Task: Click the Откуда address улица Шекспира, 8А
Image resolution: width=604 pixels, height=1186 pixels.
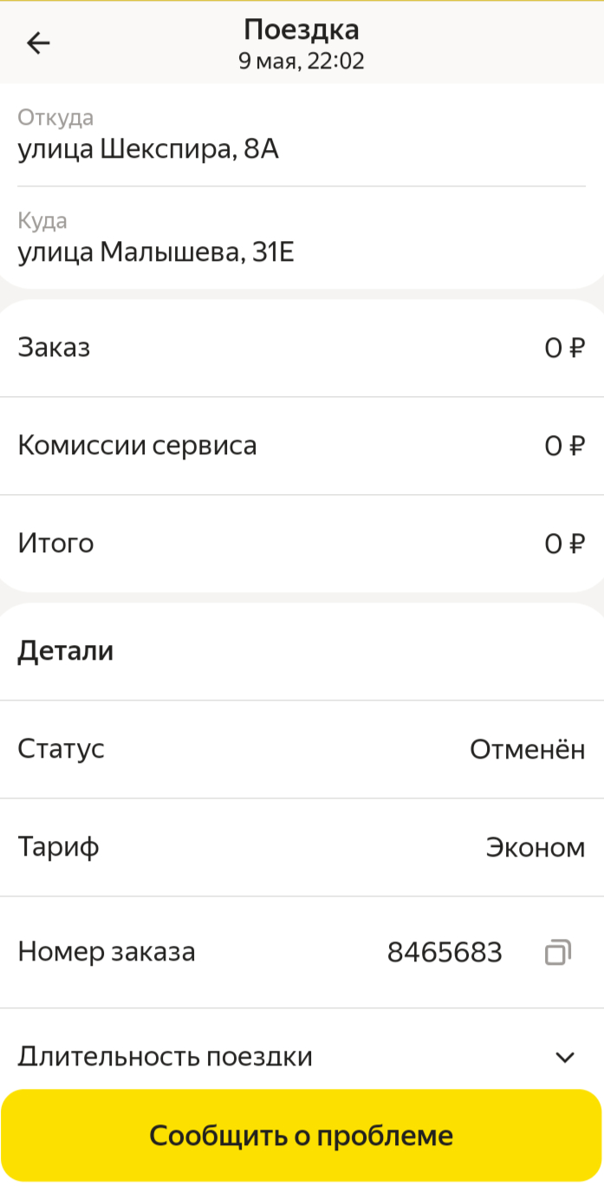Action: click(x=147, y=147)
